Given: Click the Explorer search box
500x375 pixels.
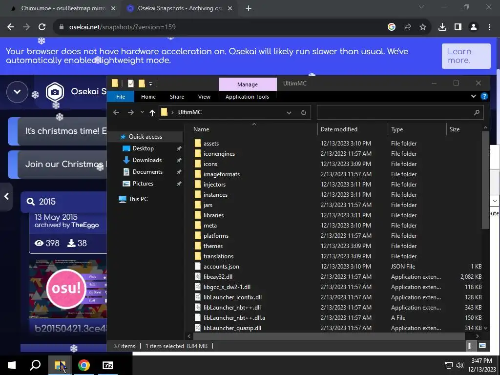Looking at the screenshot, I should (396, 112).
